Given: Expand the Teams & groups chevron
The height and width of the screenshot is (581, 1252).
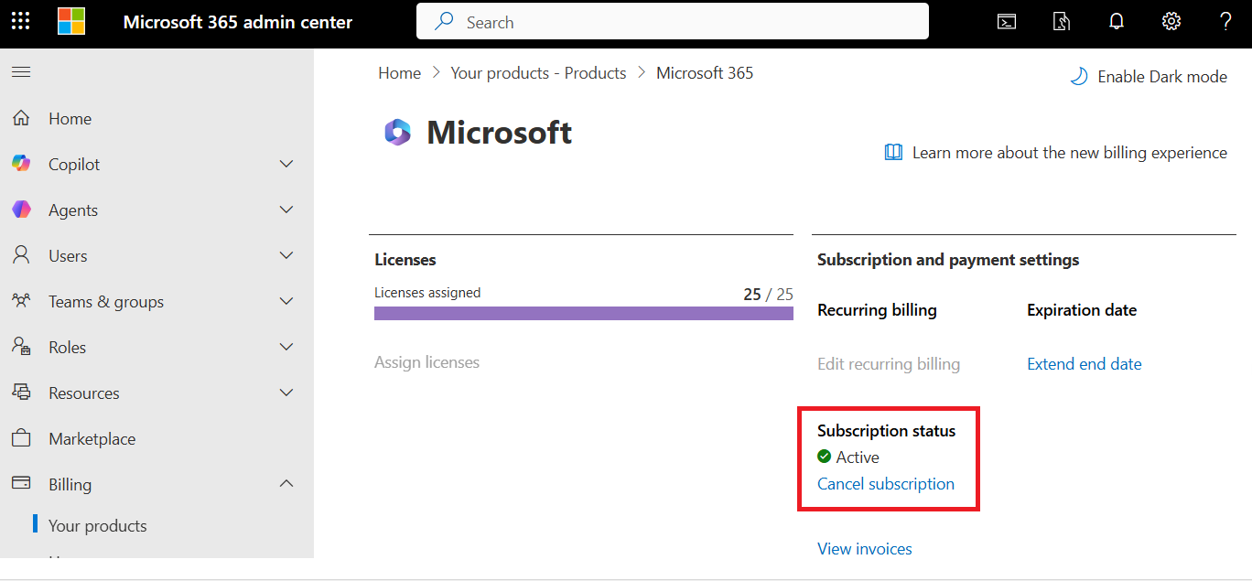Looking at the screenshot, I should (286, 301).
